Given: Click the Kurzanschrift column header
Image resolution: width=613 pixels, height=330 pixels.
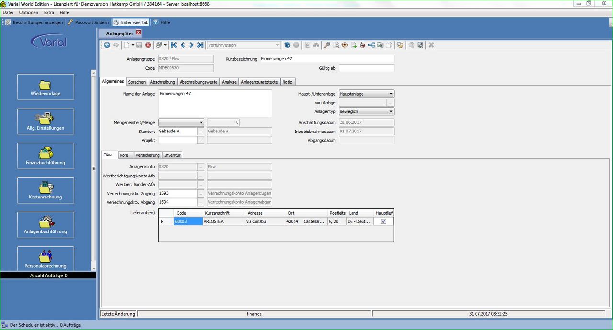Looking at the screenshot, I should coord(224,213).
